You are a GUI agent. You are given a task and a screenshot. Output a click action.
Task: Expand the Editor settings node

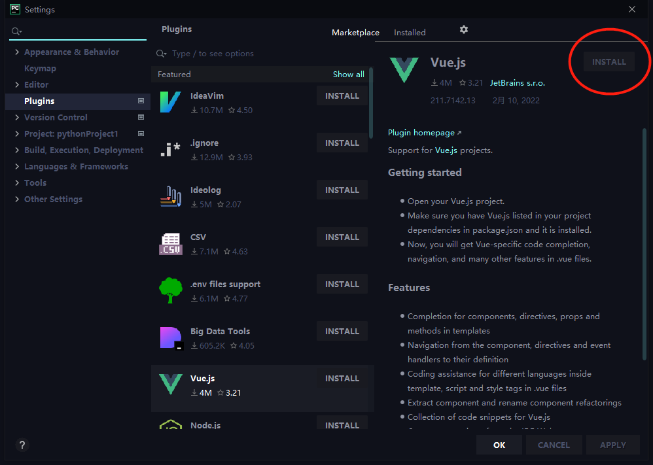click(17, 84)
